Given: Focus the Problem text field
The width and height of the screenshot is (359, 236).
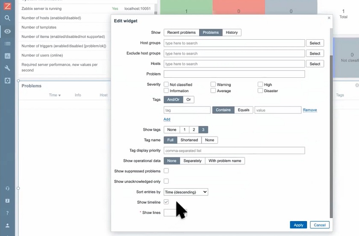Looking at the screenshot, I should pos(234,74).
